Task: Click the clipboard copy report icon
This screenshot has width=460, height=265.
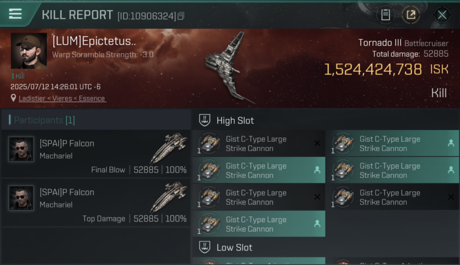Action: tap(385, 15)
